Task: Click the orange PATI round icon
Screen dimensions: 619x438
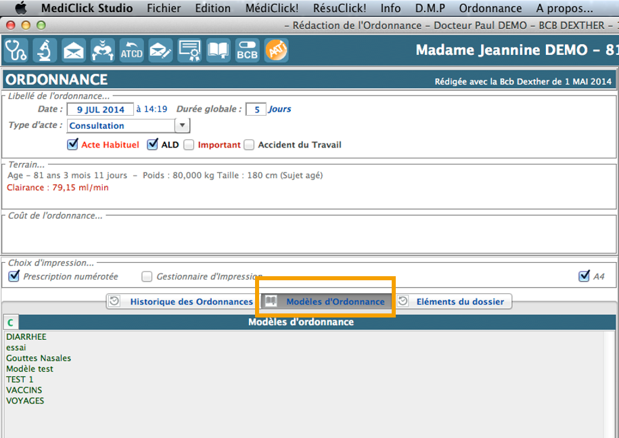Action: 276,50
